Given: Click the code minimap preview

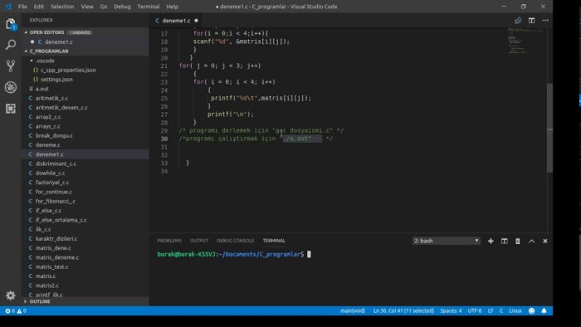Looking at the screenshot, I should pos(526,41).
